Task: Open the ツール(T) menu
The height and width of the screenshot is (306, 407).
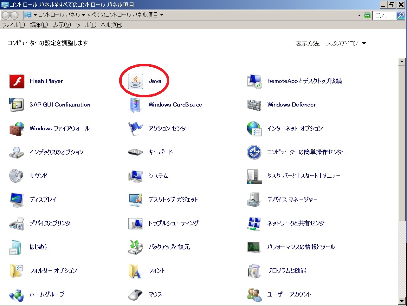Action: pyautogui.click(x=86, y=25)
